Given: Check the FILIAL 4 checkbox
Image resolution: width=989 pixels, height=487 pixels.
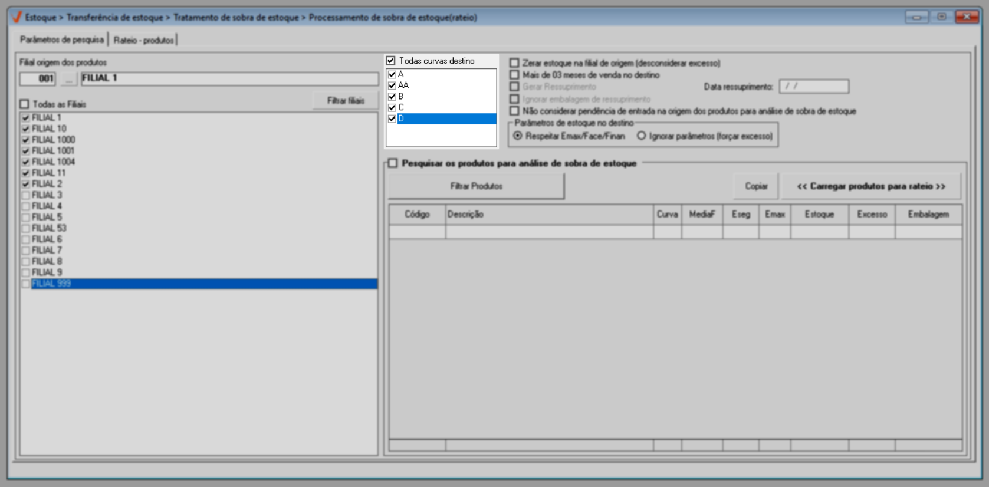Looking at the screenshot, I should [x=25, y=206].
